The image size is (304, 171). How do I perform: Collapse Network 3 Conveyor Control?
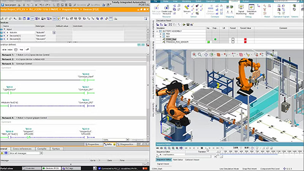click(2, 64)
